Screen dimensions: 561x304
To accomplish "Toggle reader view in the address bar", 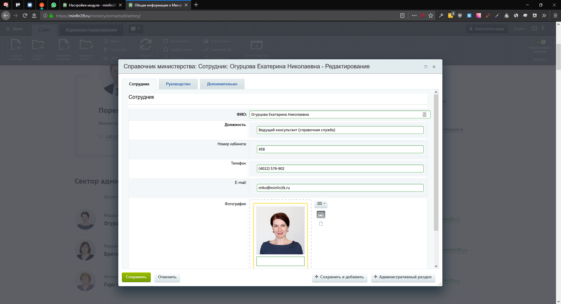I will tap(402, 16).
